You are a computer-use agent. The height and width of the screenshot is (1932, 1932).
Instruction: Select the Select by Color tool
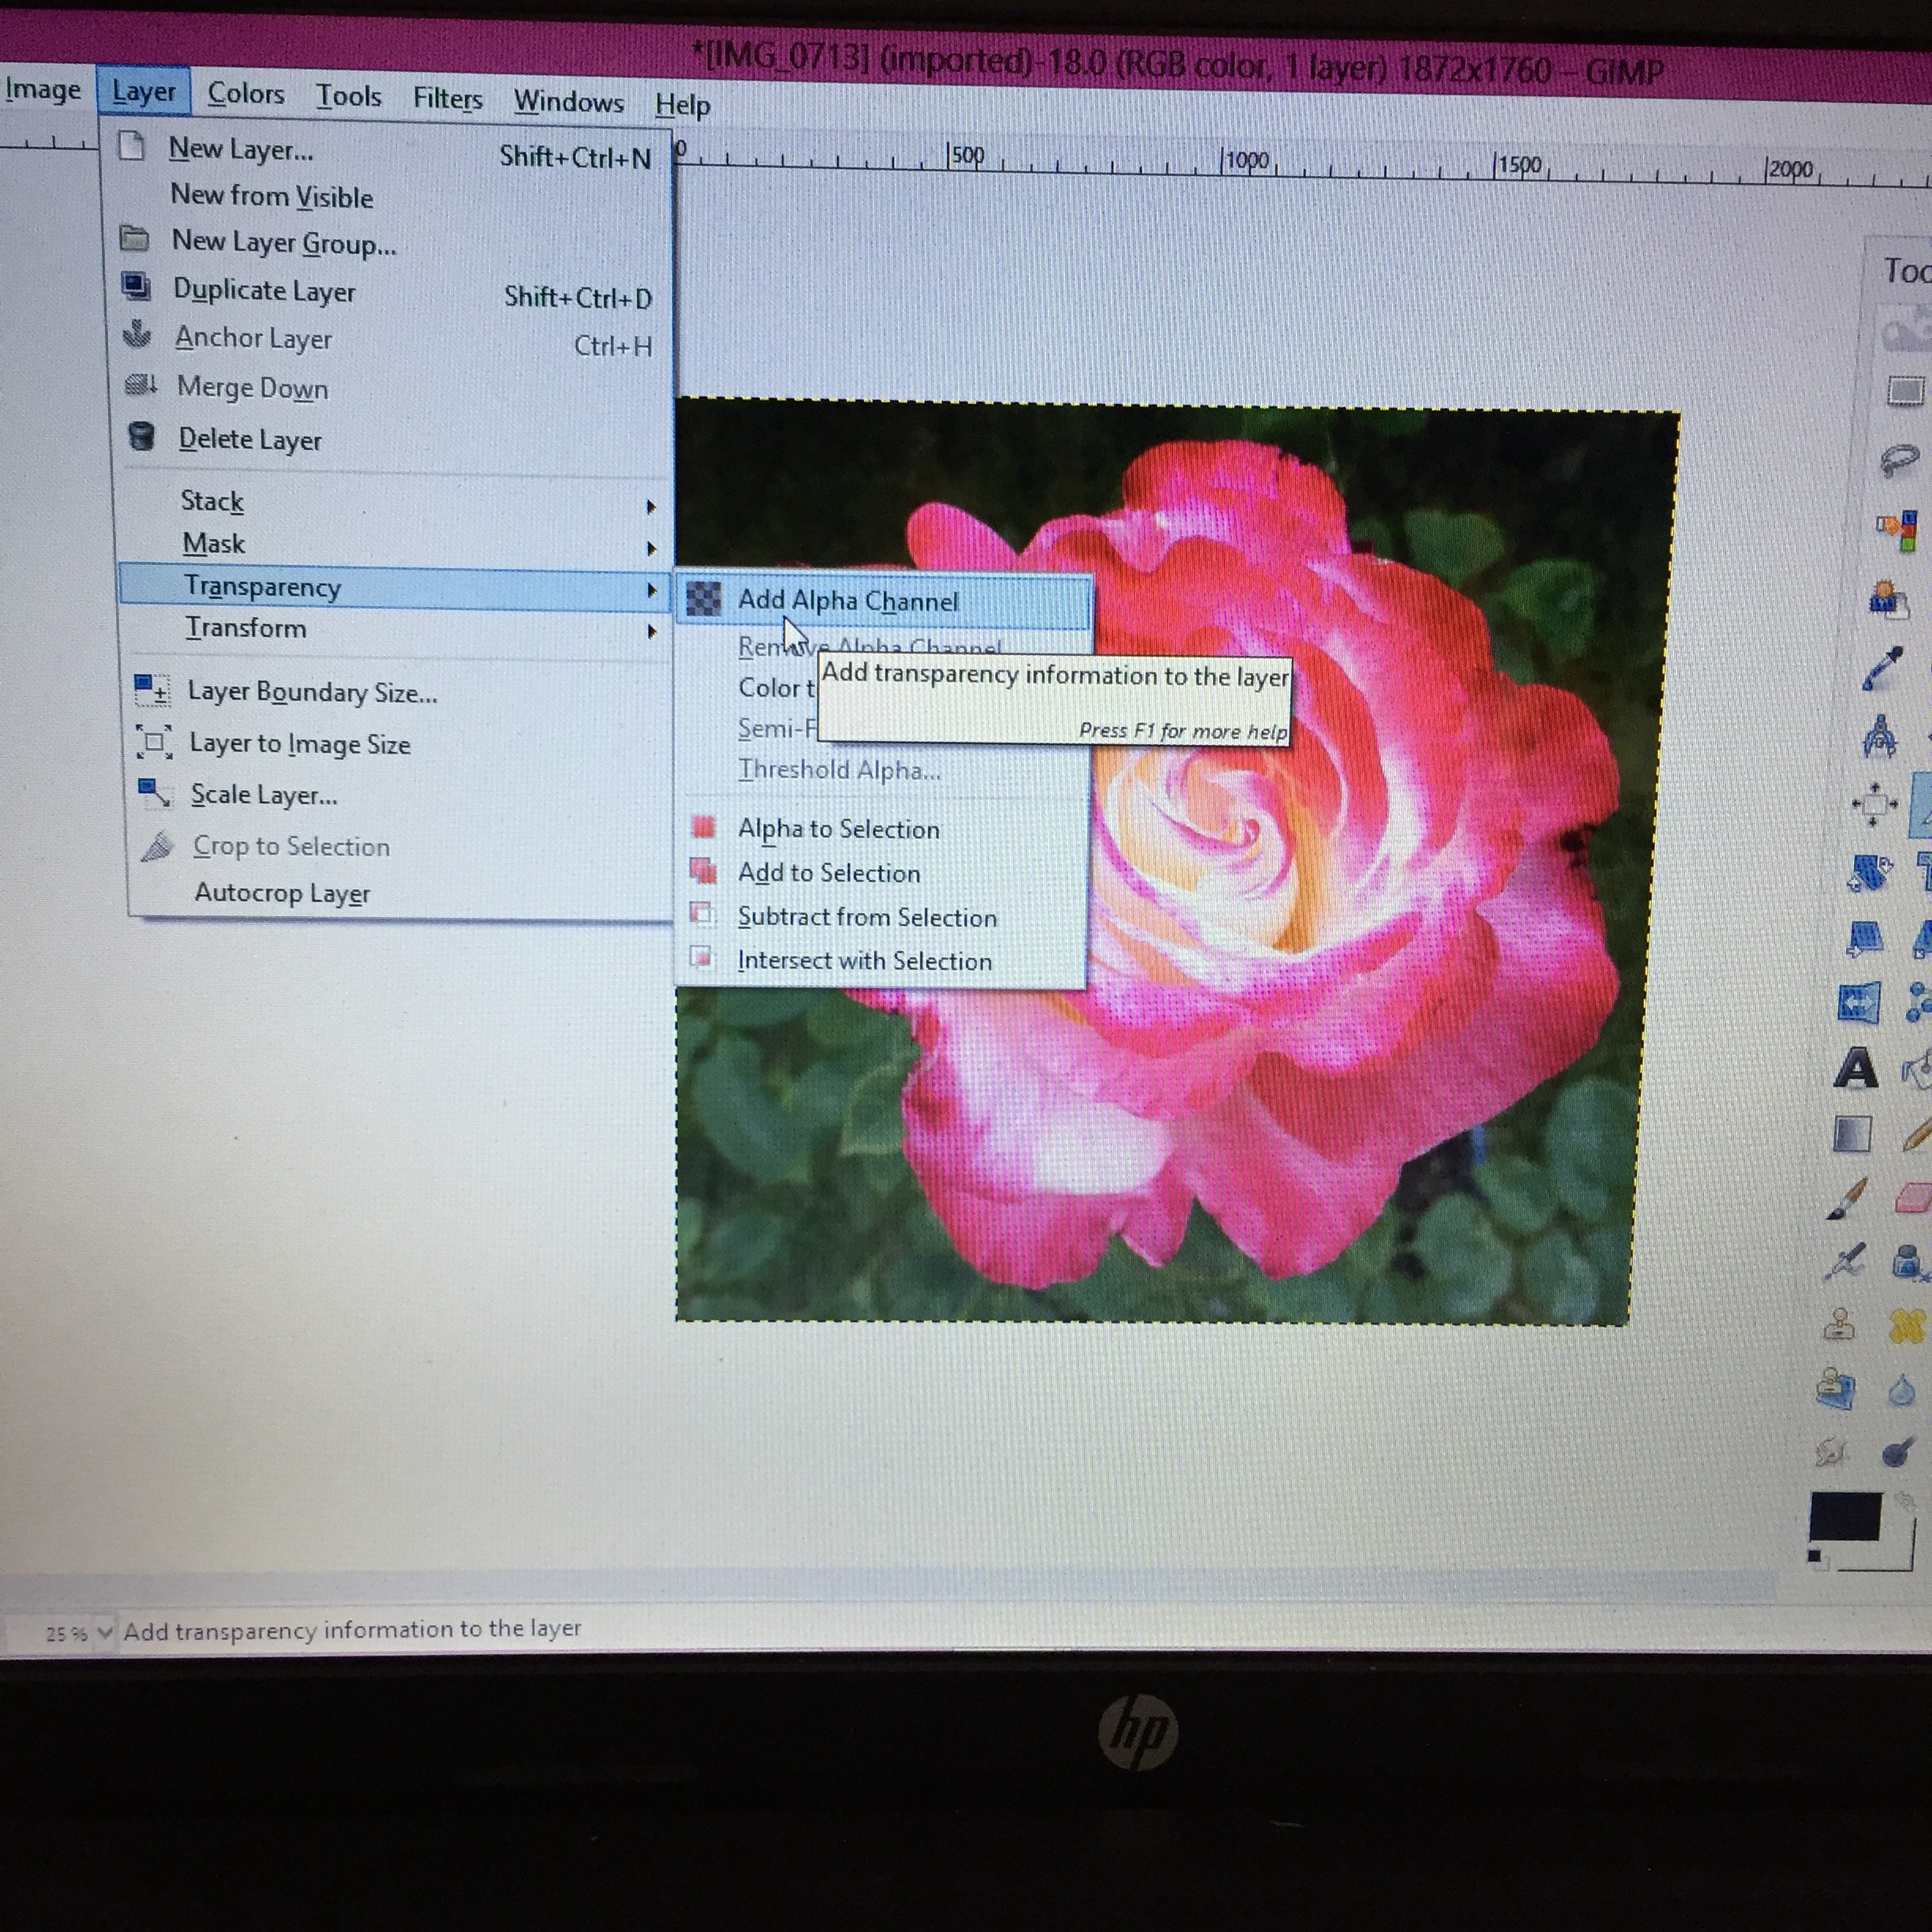coord(1900,530)
